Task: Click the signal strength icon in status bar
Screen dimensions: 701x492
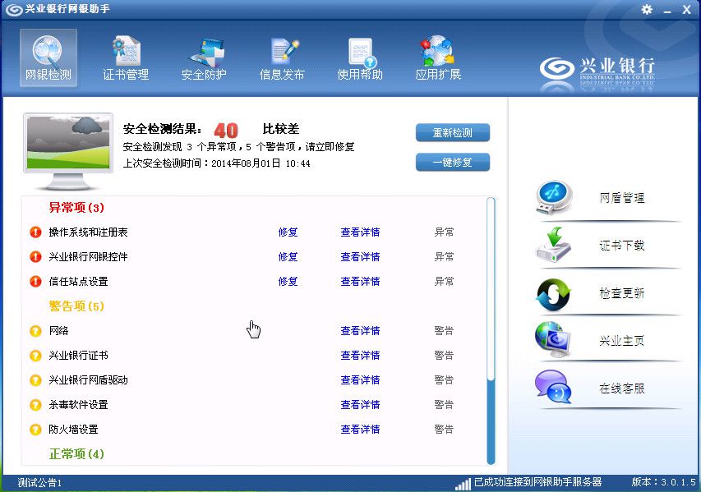Action: (463, 484)
